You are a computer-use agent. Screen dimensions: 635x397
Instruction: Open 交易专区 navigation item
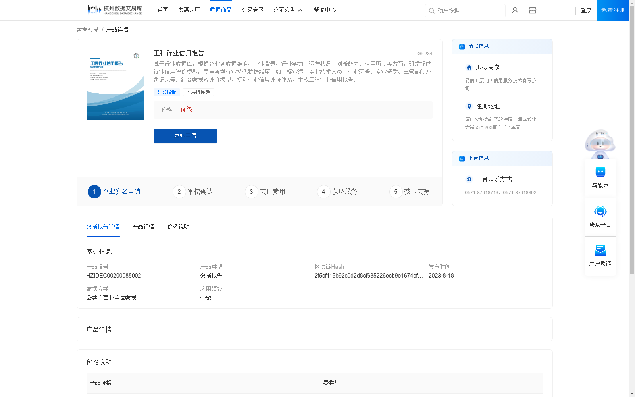pyautogui.click(x=252, y=10)
